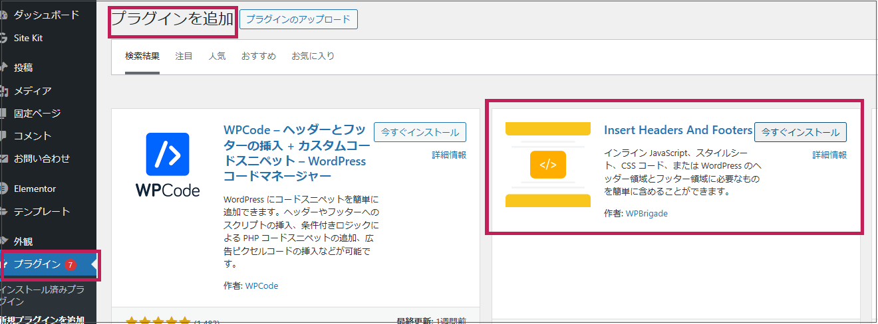Open the WPCode plugin title link
878x324 pixels.
coord(295,153)
